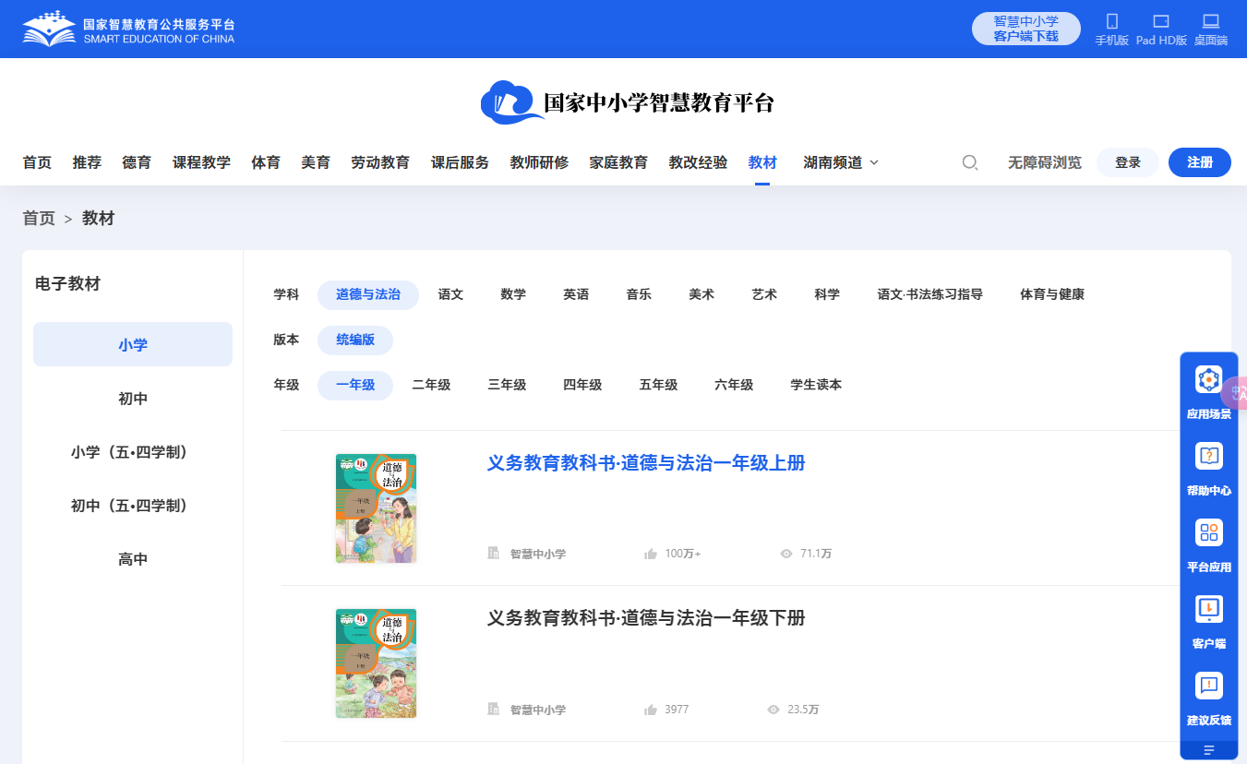The image size is (1247, 764).
Task: Open 道德与法治一年级上册 textbook title link
Action: 646,463
